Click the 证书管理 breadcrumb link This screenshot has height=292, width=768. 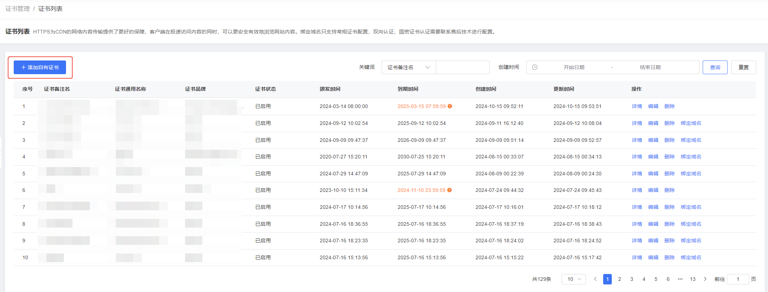pyautogui.click(x=18, y=9)
